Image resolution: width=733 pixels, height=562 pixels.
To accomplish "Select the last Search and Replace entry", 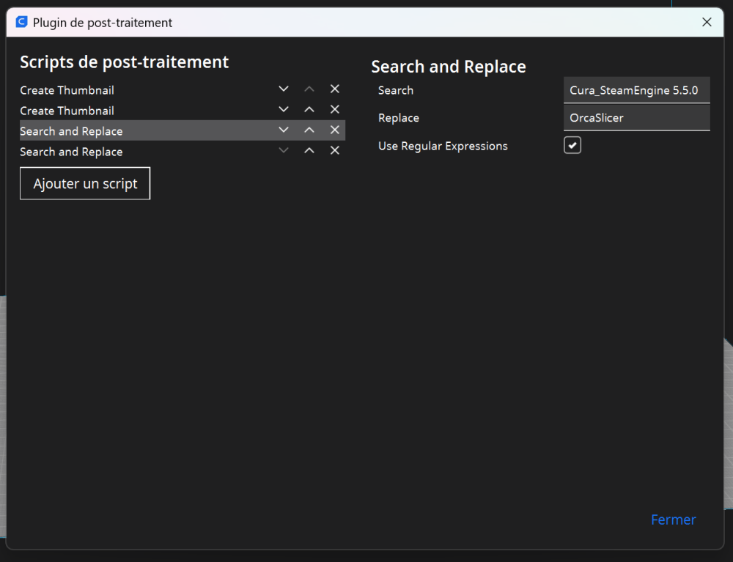I will click(x=72, y=152).
